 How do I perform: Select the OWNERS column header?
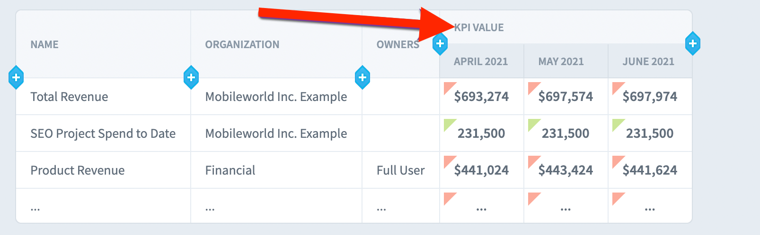398,44
